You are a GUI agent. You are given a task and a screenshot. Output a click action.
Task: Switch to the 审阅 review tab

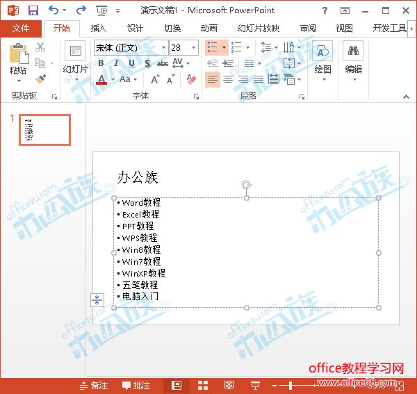pyautogui.click(x=308, y=28)
